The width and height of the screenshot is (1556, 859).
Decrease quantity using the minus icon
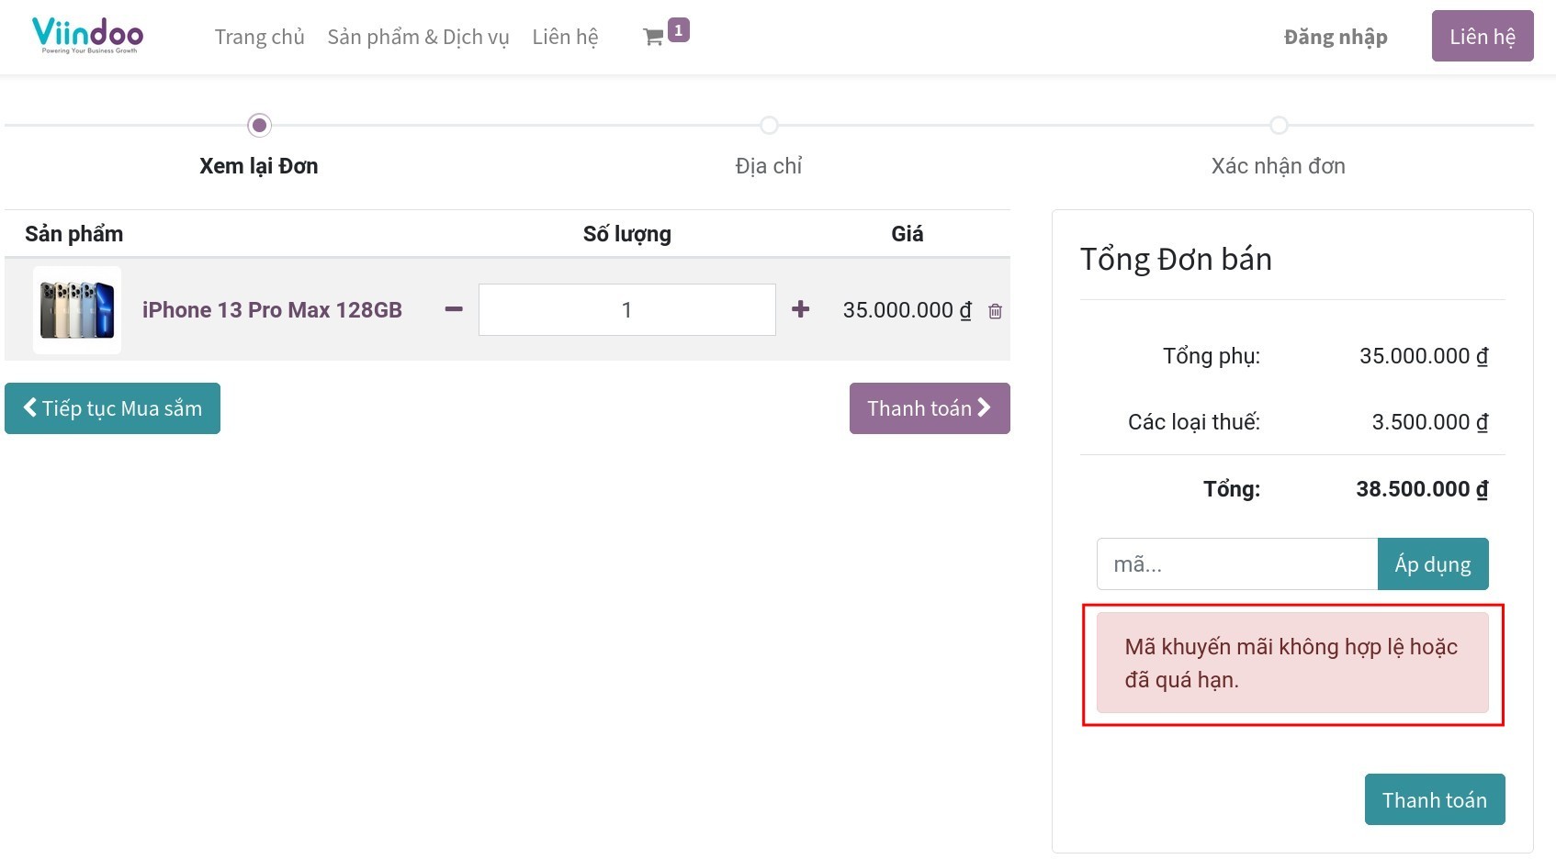pos(452,310)
